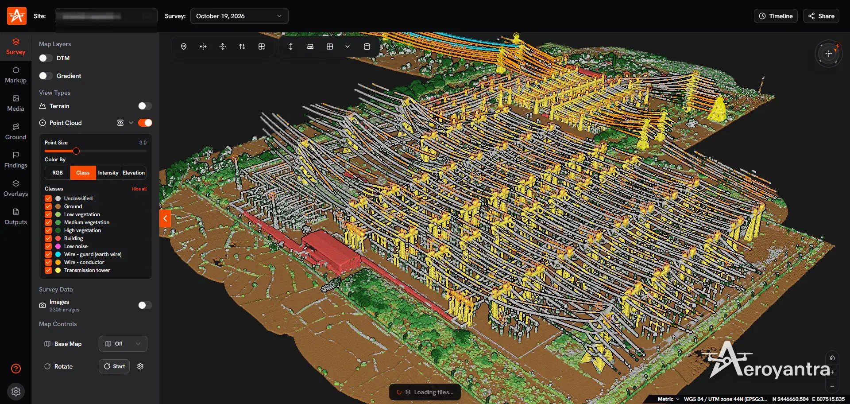
Task: Turn off the Point Cloud toggle
Action: (x=145, y=123)
